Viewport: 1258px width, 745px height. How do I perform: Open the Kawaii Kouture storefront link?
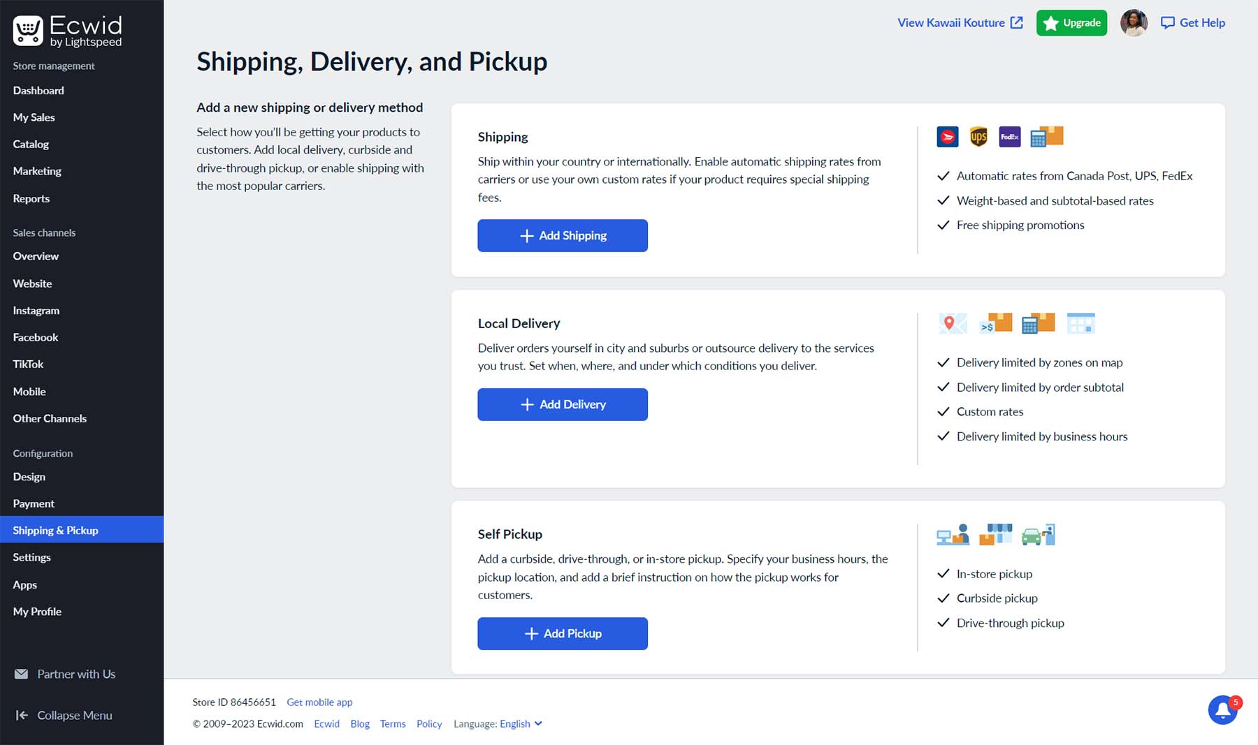point(953,22)
